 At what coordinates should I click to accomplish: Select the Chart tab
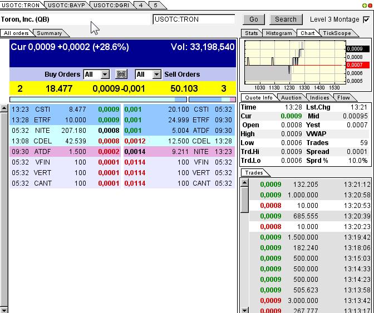[x=307, y=33]
